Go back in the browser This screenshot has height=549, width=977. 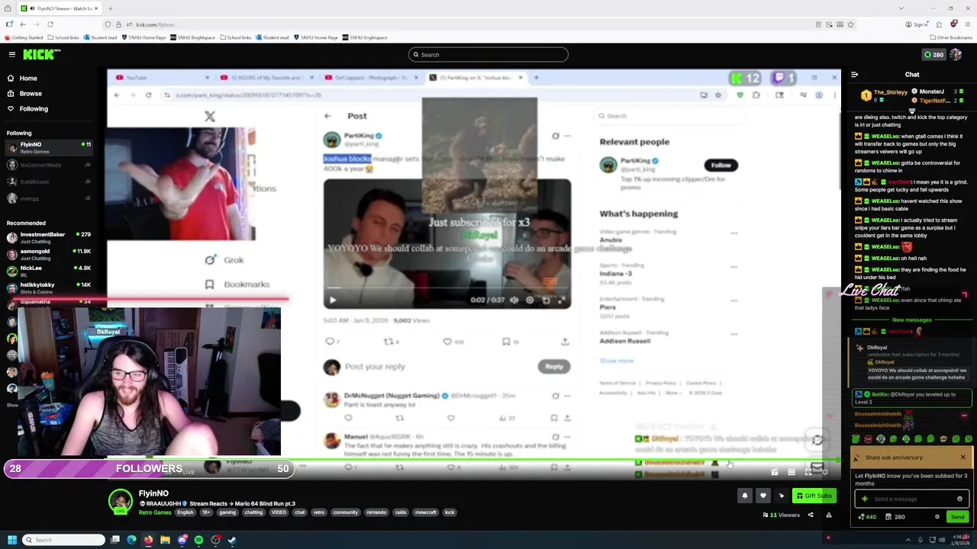(23, 24)
